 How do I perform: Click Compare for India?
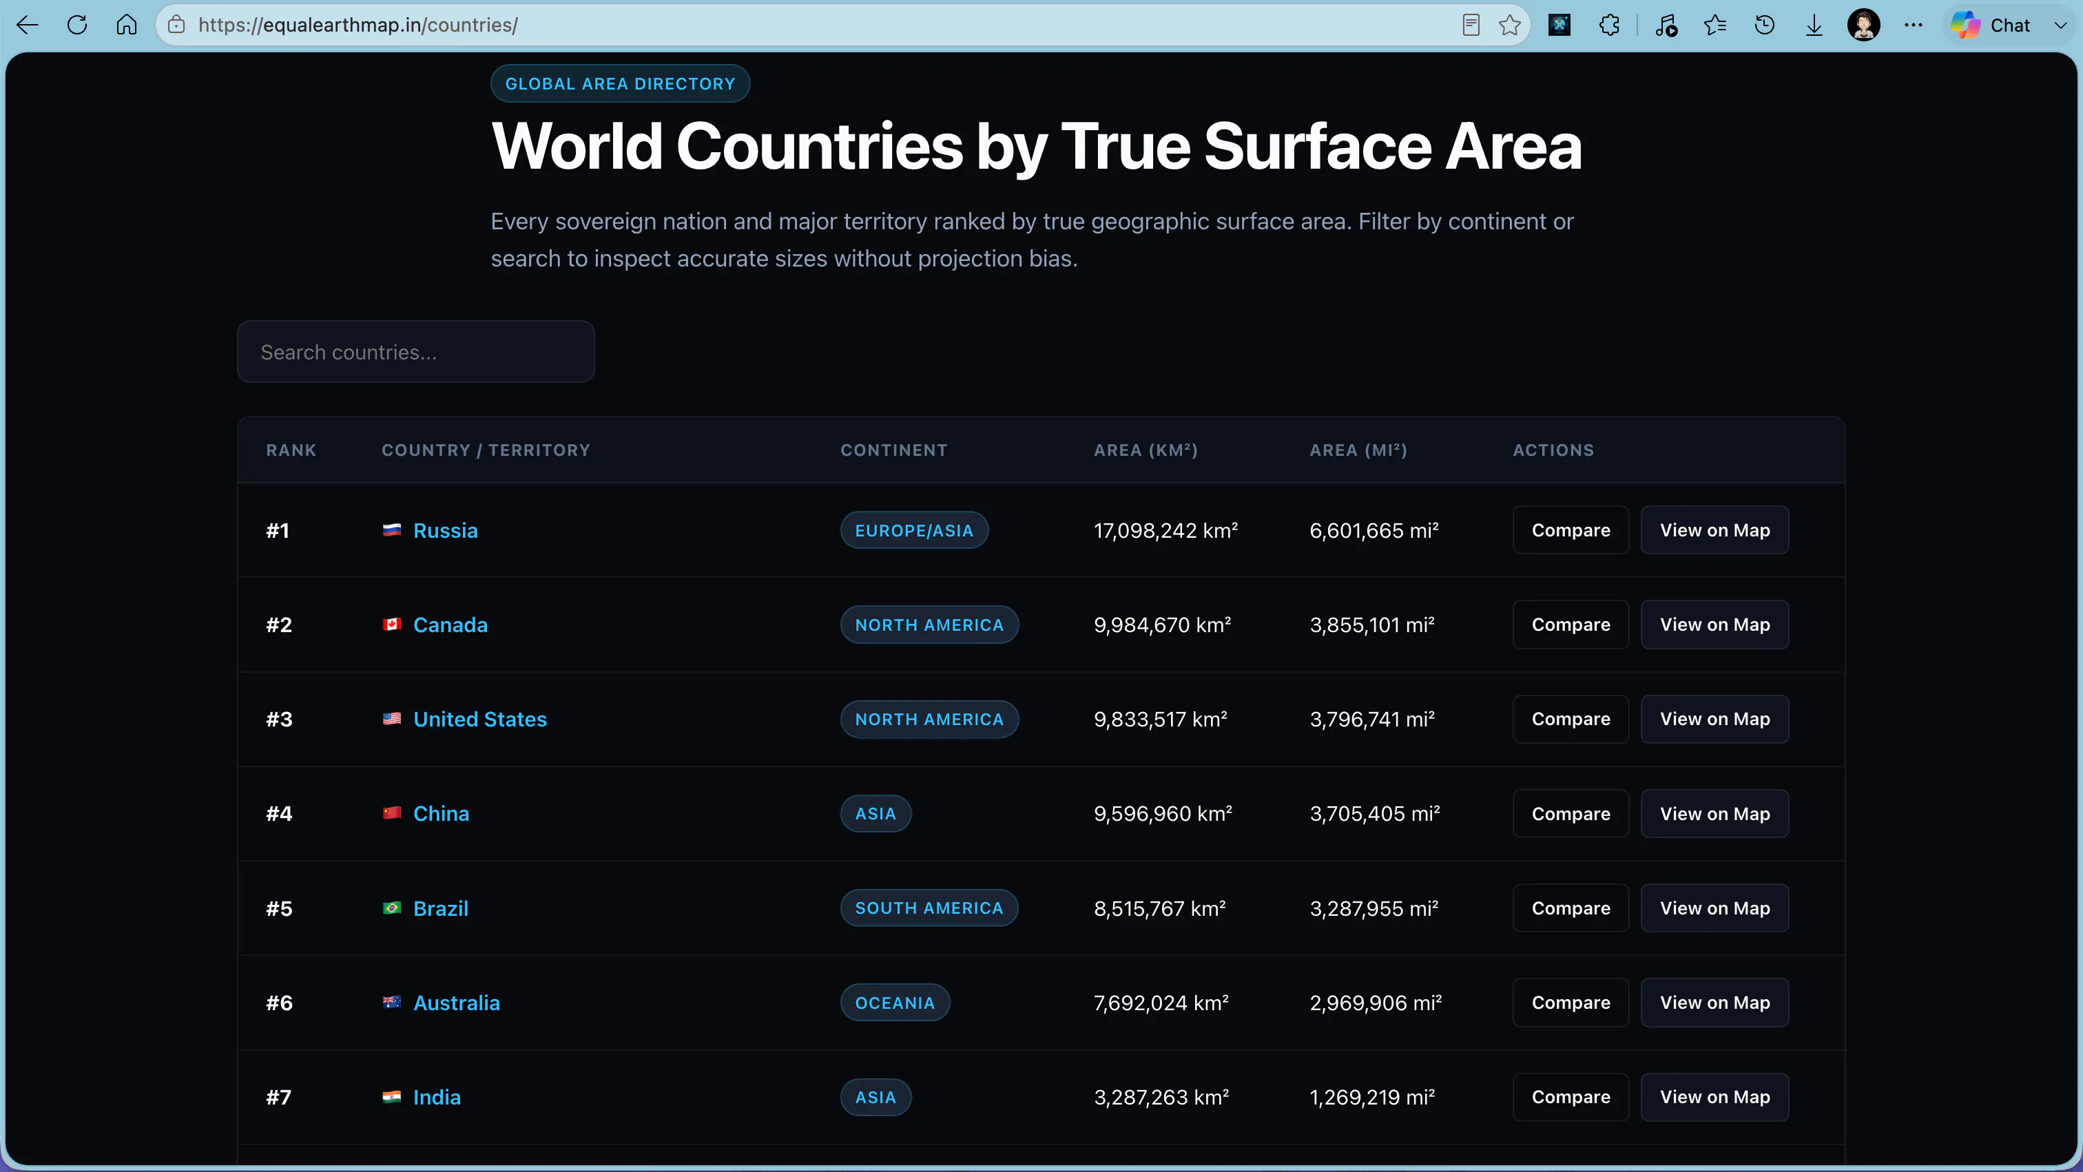(x=1571, y=1098)
